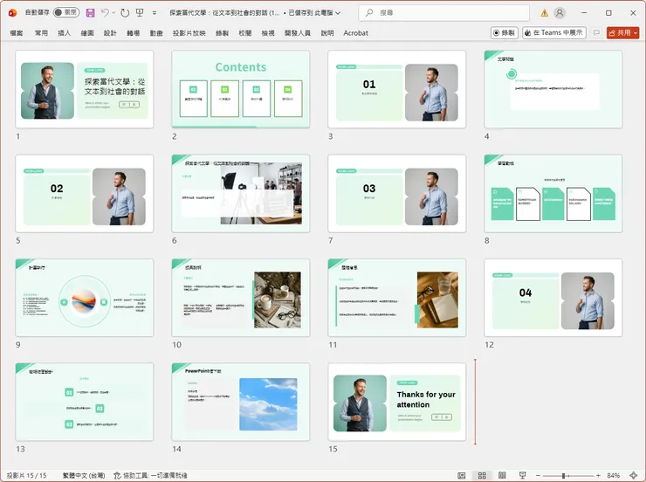Select slide 10 coffee photo thumbnail
The height and width of the screenshot is (482, 646).
coord(241,298)
